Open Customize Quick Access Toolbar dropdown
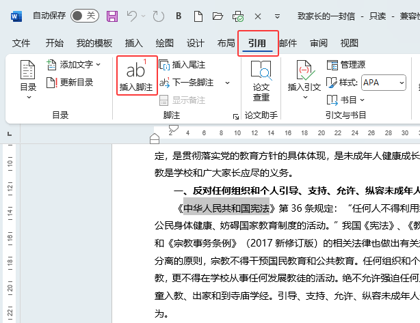The height and width of the screenshot is (323, 420). click(277, 16)
